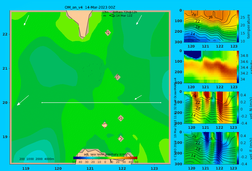
Task: Click the small island just below latitude 22
Action: [x=108, y=32]
